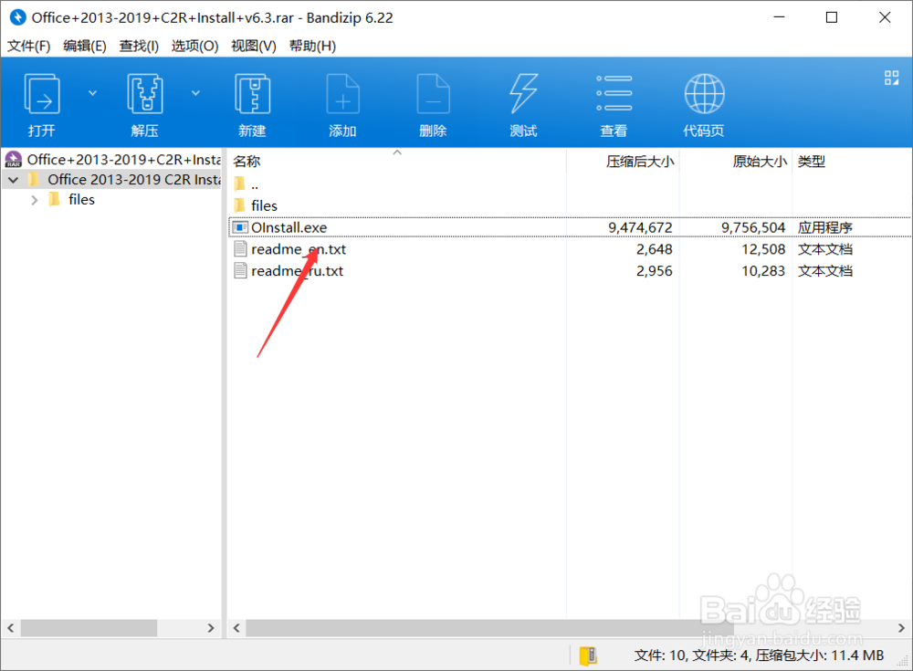The height and width of the screenshot is (671, 913).
Task: Click the 9,756,504 original size value
Action: (753, 227)
